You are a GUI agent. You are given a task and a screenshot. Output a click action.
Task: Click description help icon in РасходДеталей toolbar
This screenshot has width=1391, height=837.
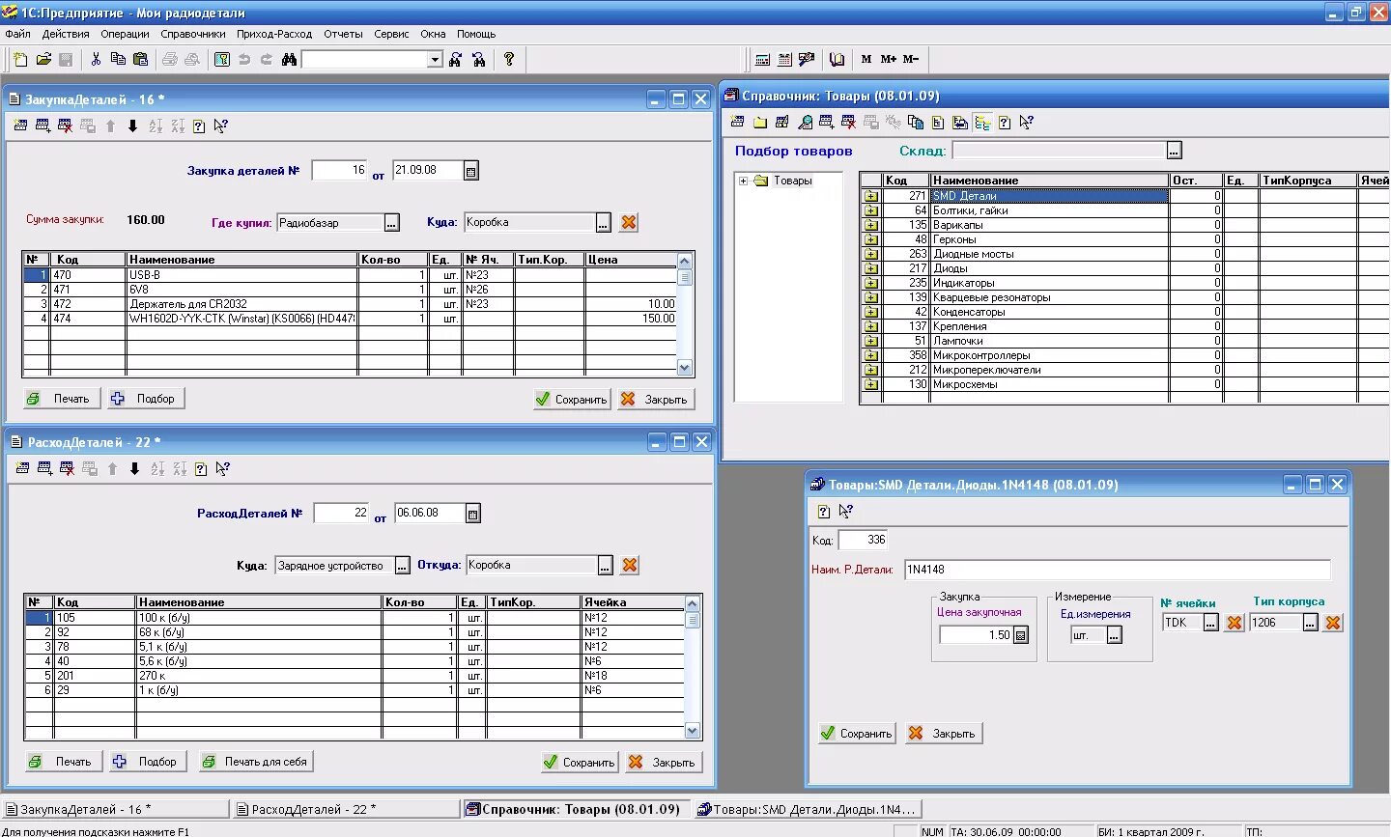tap(201, 468)
